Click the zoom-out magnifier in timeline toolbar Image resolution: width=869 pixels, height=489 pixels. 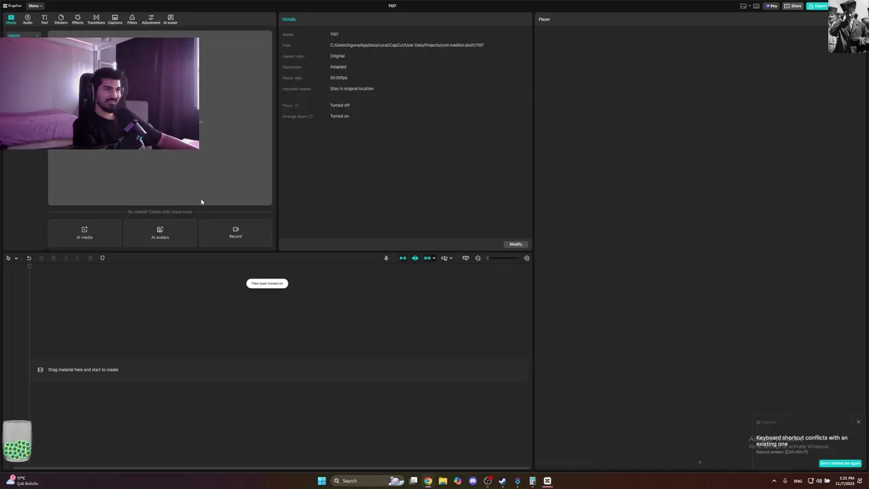pyautogui.click(x=478, y=258)
